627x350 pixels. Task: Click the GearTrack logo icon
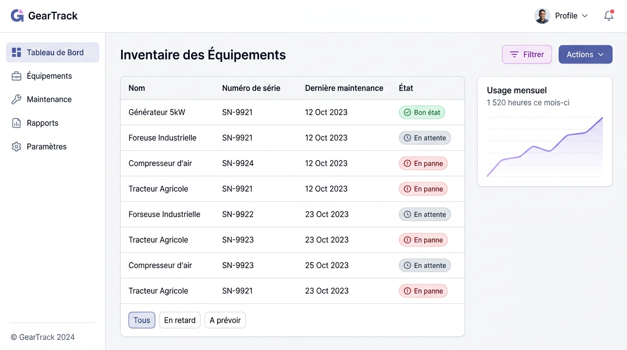click(17, 15)
